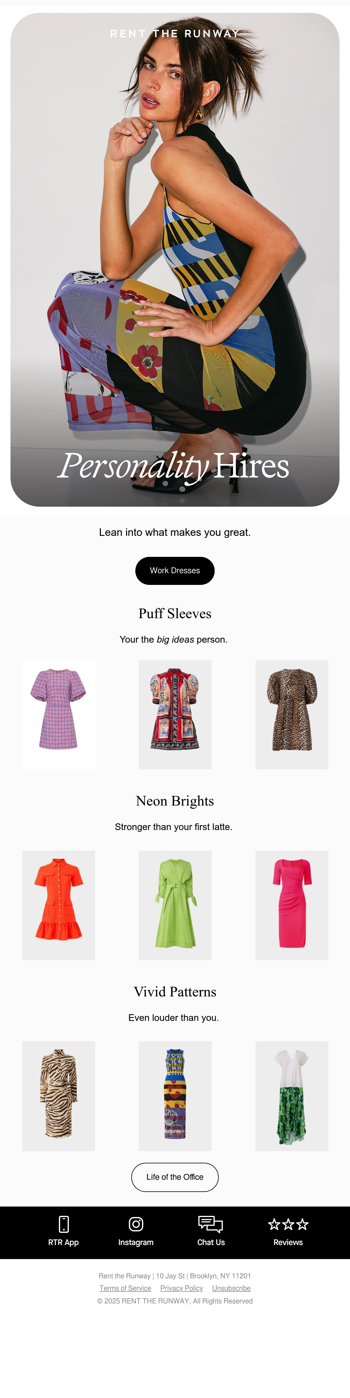Click the Unsubscribe link
350x1398 pixels.
click(231, 1288)
